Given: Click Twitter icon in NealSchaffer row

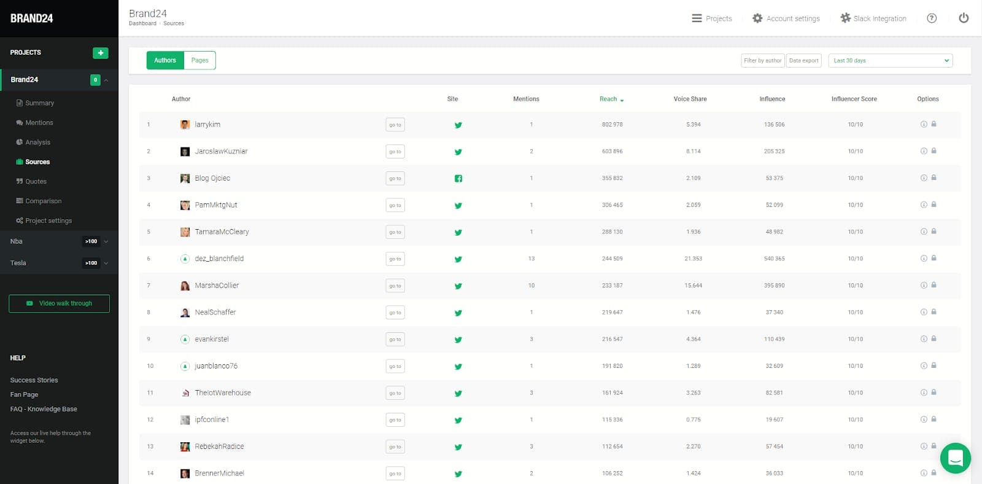Looking at the screenshot, I should click(458, 313).
